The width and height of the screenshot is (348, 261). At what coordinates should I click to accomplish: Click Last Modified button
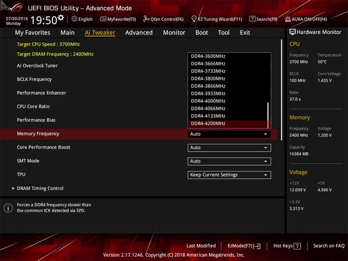(x=201, y=246)
